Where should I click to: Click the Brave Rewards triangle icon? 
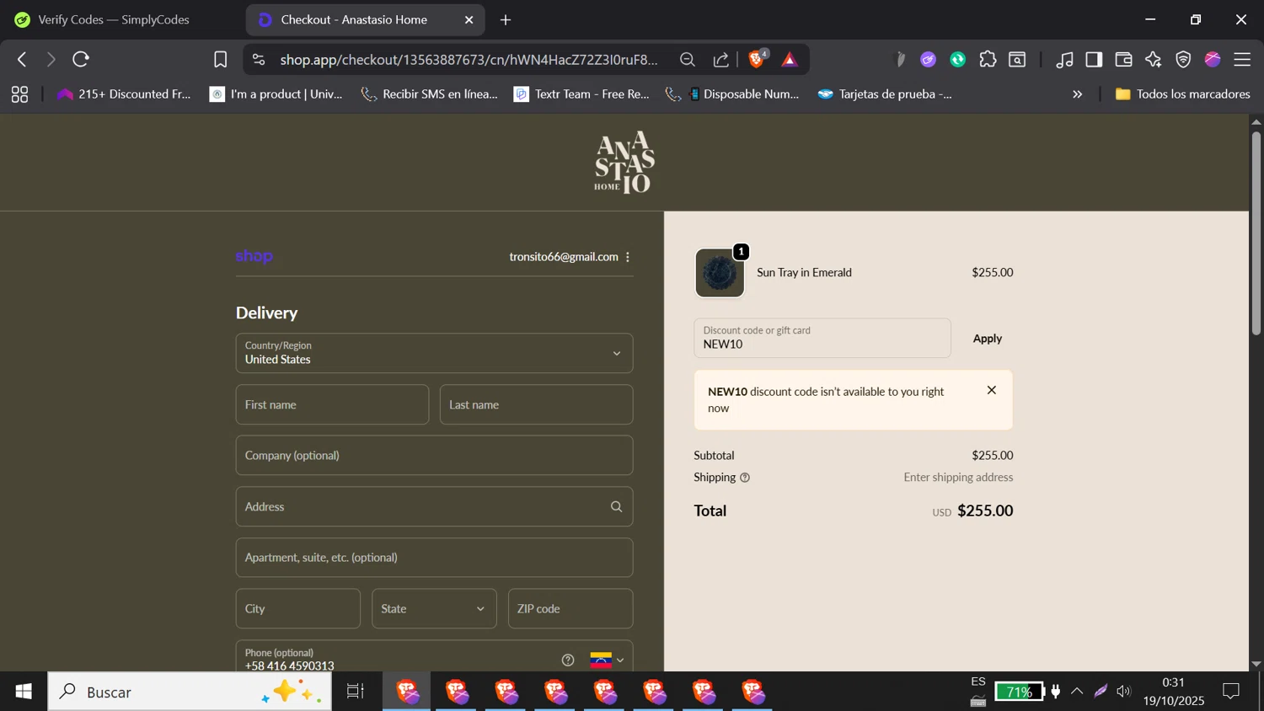790,59
